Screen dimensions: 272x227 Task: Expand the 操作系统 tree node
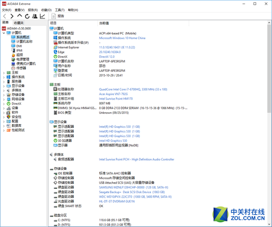click(x=4, y=77)
